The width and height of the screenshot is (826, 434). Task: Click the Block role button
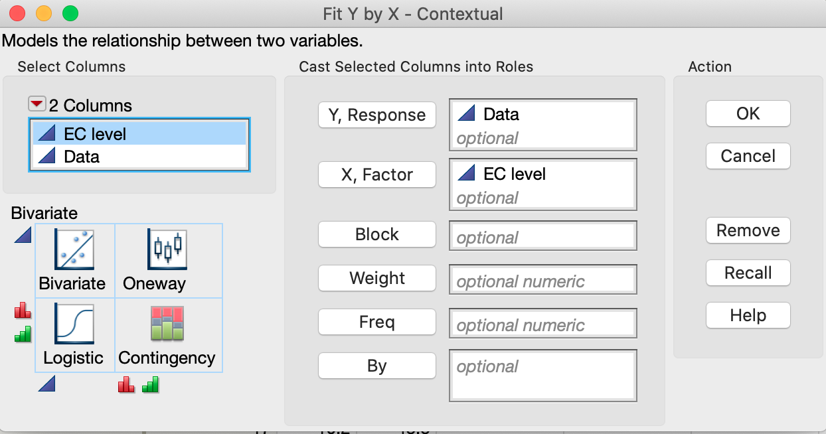coord(377,234)
